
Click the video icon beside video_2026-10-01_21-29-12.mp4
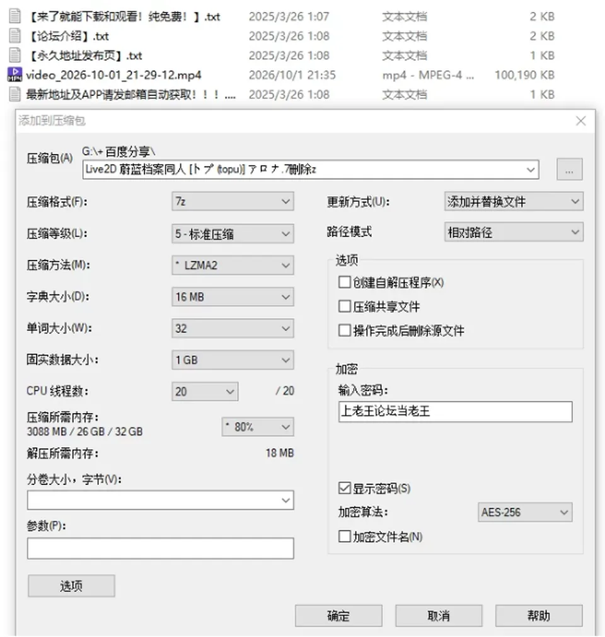[15, 75]
